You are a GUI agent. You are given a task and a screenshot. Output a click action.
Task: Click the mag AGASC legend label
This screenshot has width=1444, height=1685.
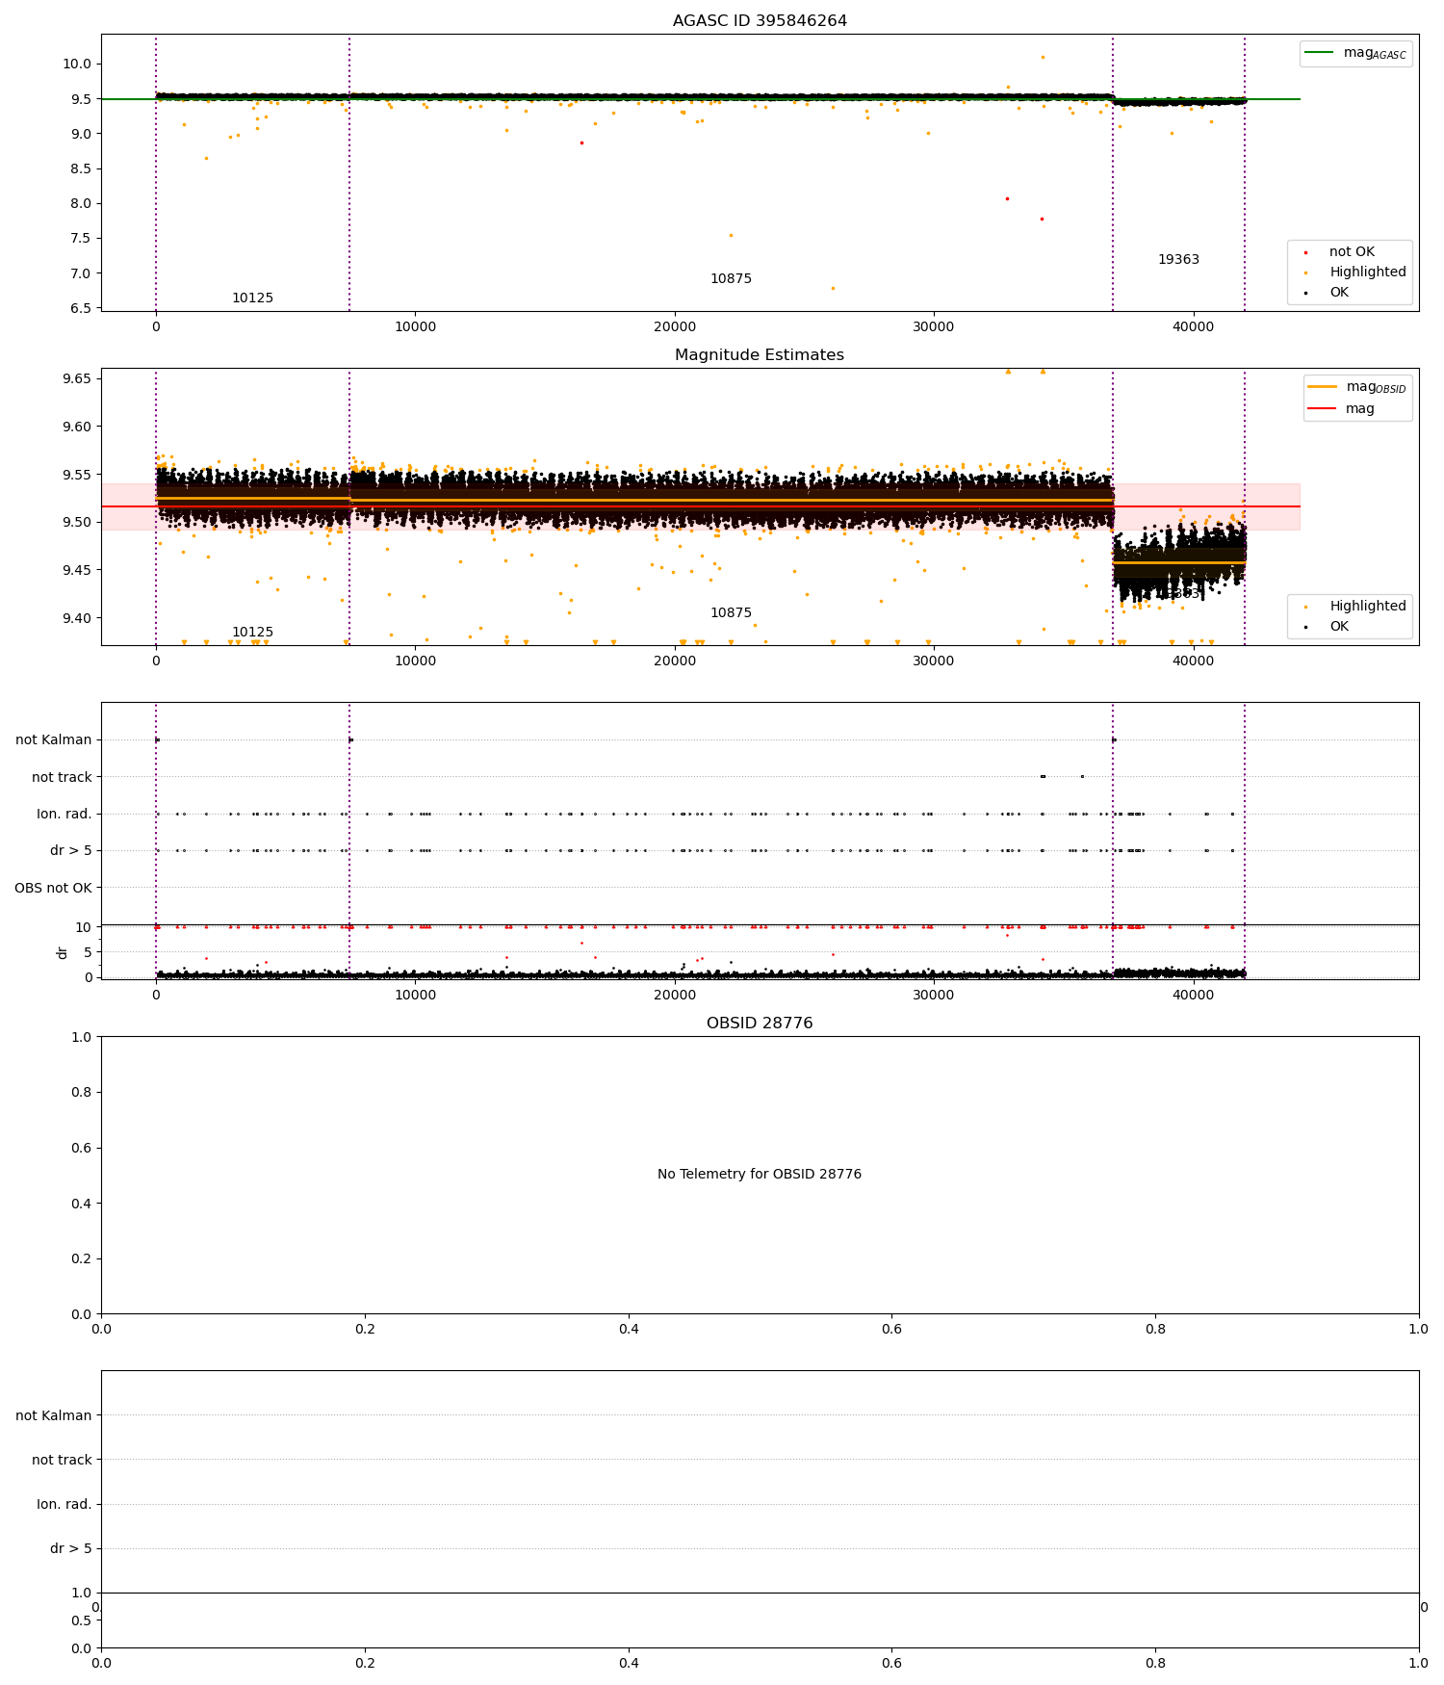point(1375,53)
